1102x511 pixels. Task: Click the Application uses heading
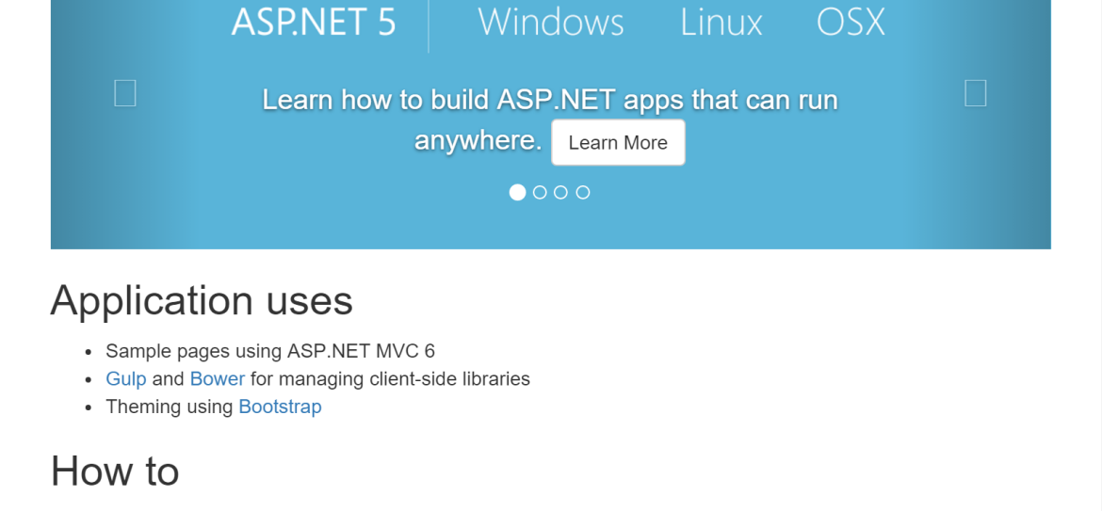click(202, 299)
